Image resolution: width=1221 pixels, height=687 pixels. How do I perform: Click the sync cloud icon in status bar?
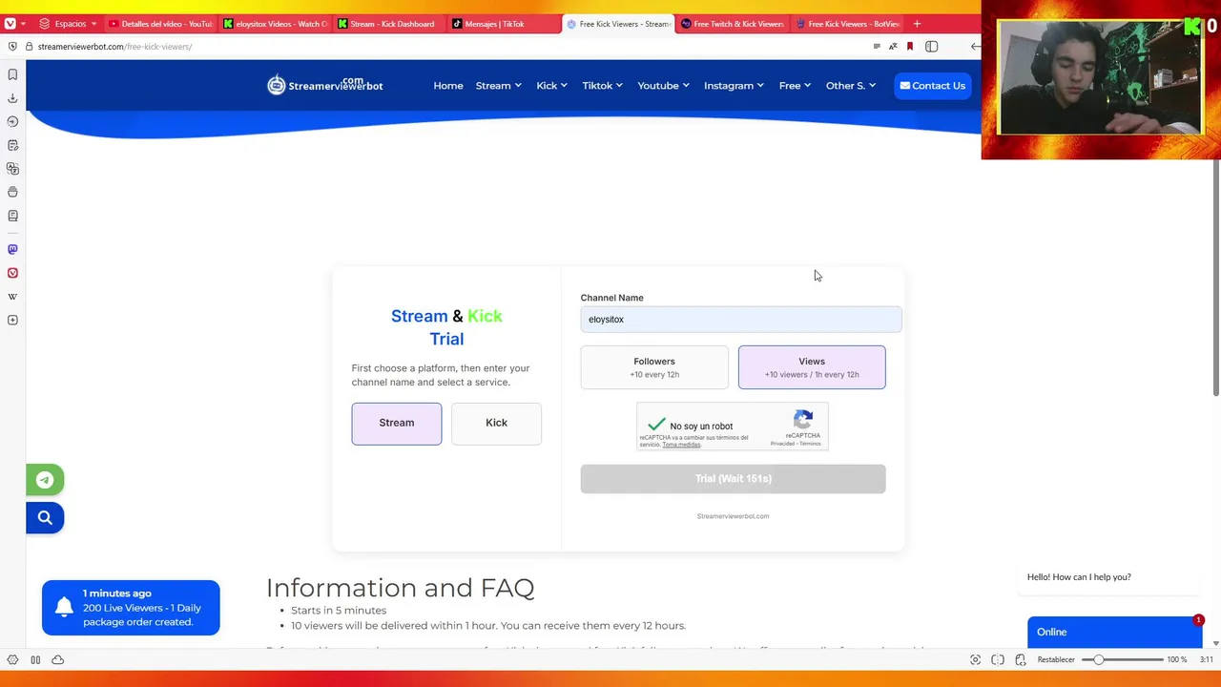point(57,660)
